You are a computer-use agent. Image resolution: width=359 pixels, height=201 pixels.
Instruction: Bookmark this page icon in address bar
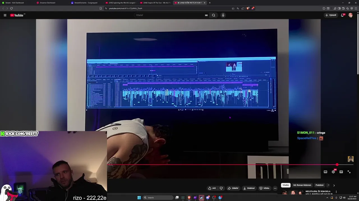point(100,8)
